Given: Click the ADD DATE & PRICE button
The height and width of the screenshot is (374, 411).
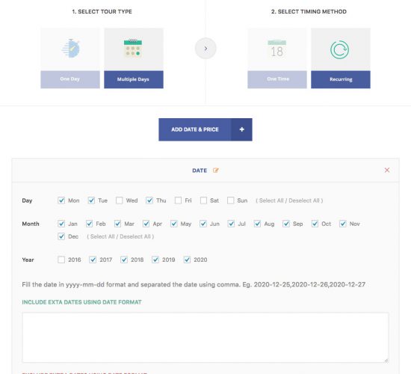Looking at the screenshot, I should click(205, 129).
